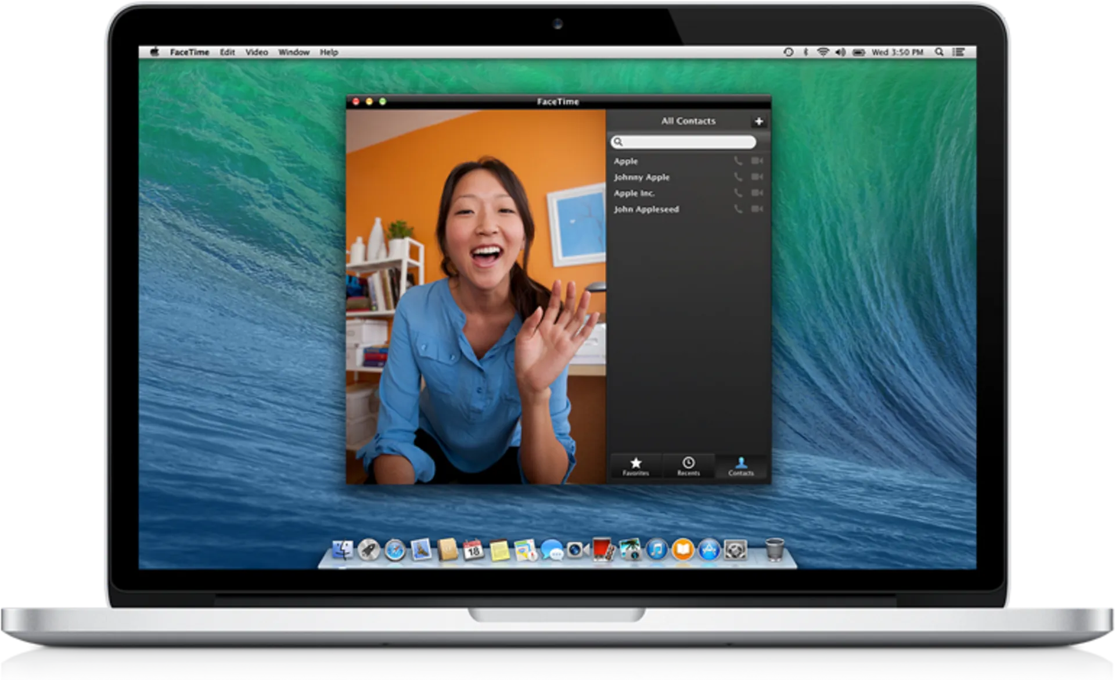Select the contact named Apple
The image size is (1115, 680).
tap(689, 161)
